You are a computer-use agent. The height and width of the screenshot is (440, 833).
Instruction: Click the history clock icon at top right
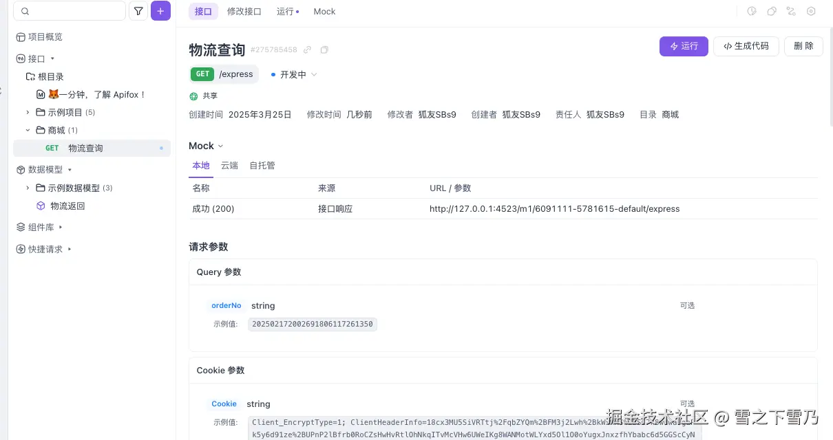point(752,11)
